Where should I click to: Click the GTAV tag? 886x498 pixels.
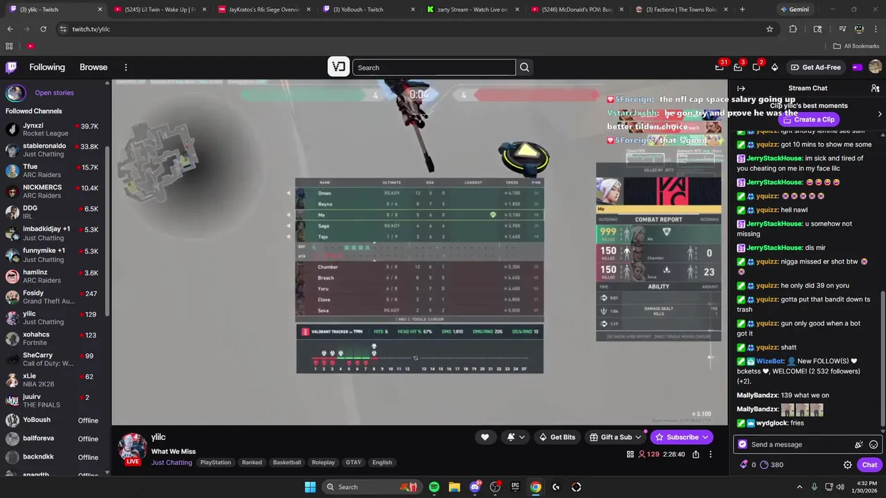354,462
